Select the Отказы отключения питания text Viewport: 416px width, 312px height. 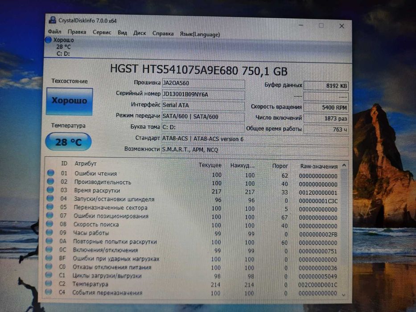[x=112, y=267]
